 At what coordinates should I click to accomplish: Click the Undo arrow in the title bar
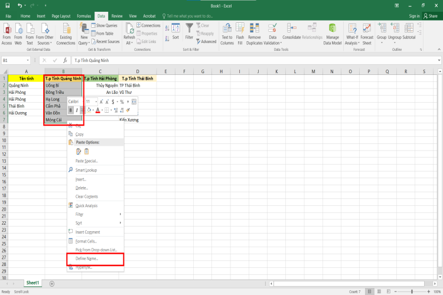click(x=19, y=6)
